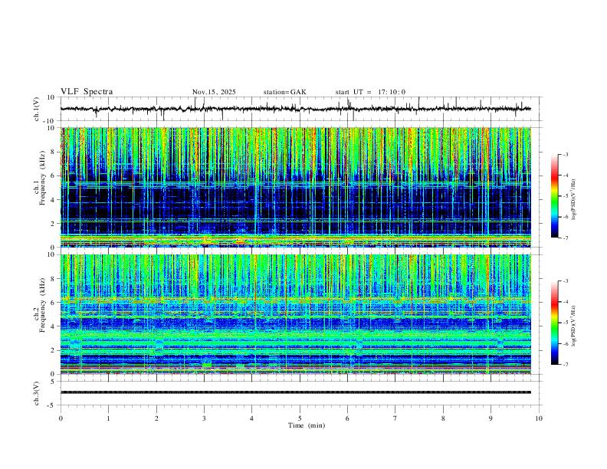Click the 'Time (min)' axis title

(307, 425)
